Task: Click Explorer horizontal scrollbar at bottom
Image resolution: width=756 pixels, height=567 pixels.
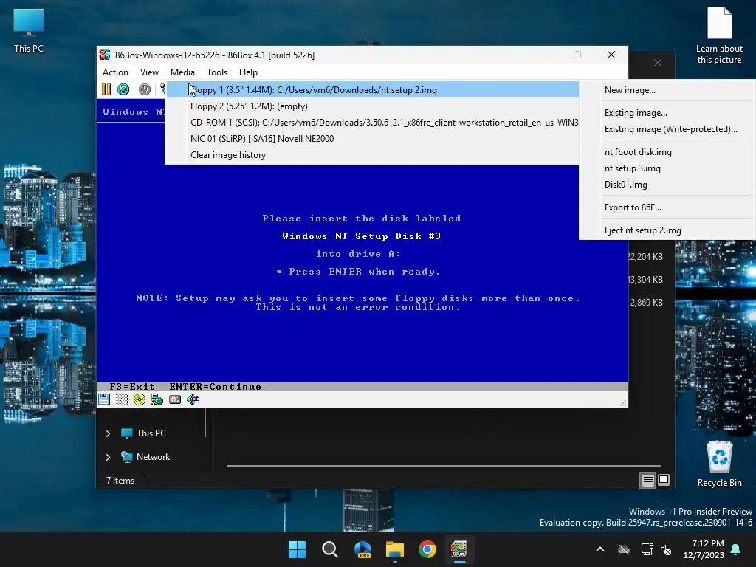Action: pos(443,466)
